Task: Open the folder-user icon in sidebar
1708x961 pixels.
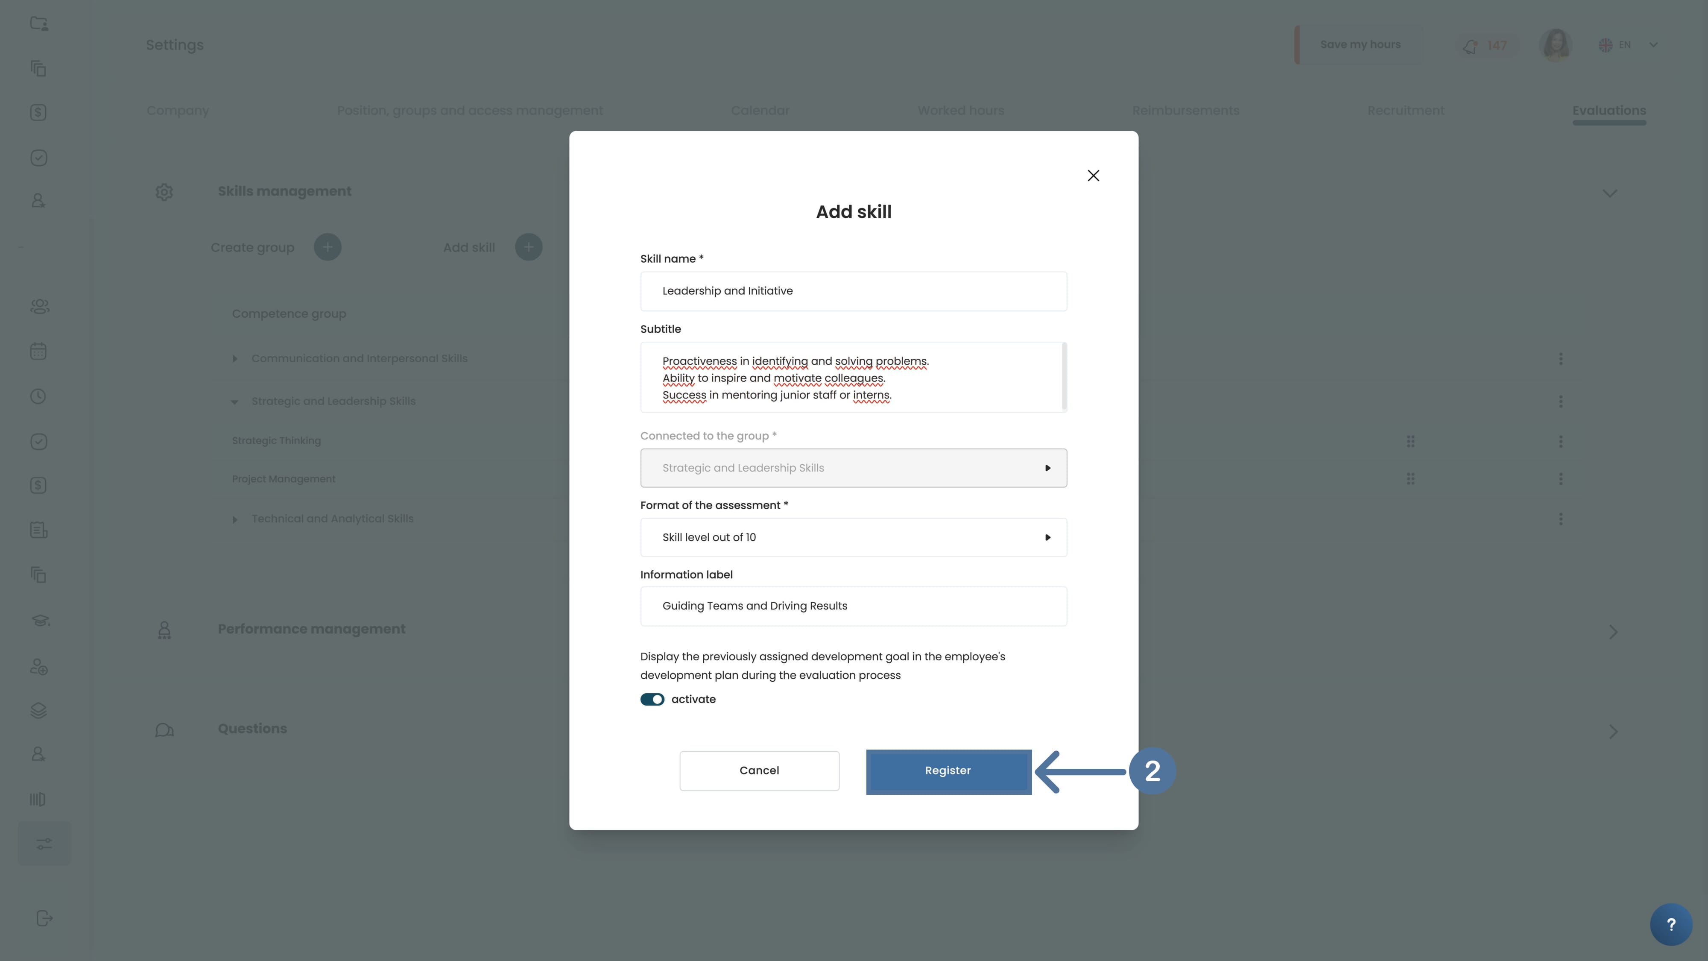Action: [39, 24]
